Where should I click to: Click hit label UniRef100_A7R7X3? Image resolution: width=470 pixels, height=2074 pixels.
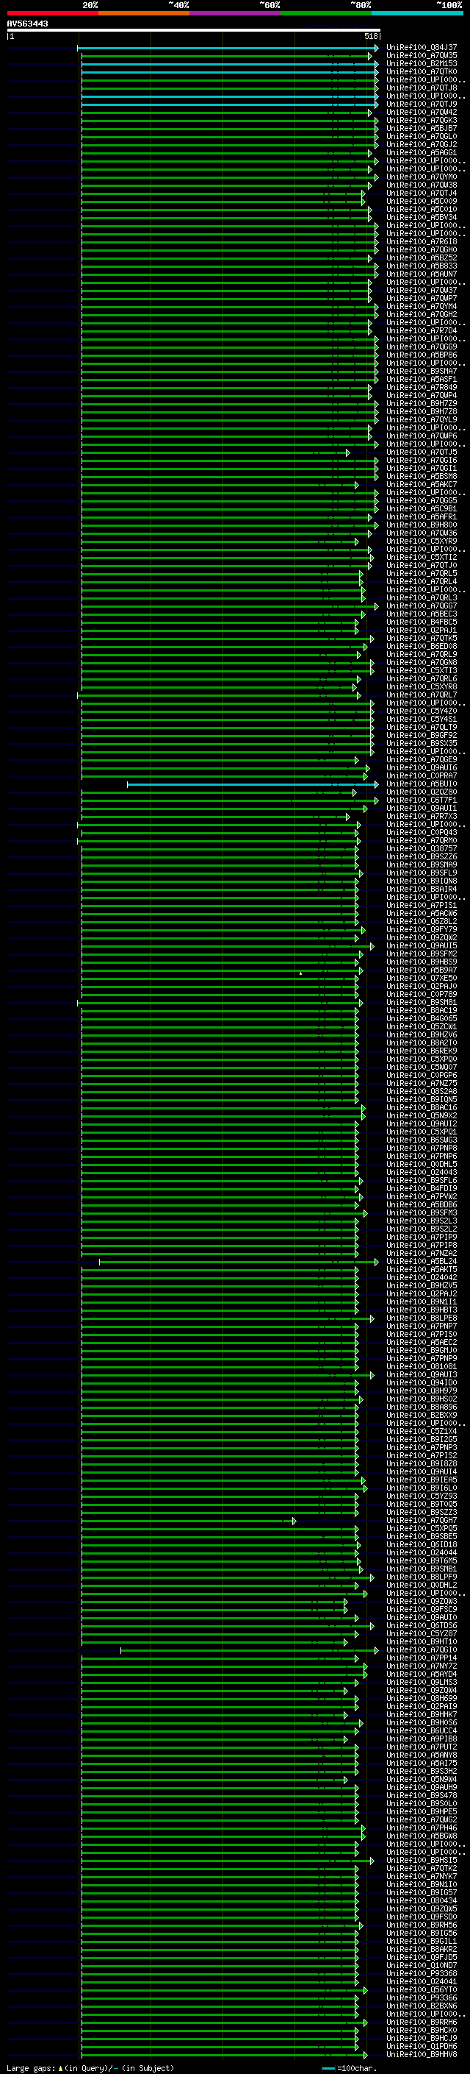[x=422, y=816]
